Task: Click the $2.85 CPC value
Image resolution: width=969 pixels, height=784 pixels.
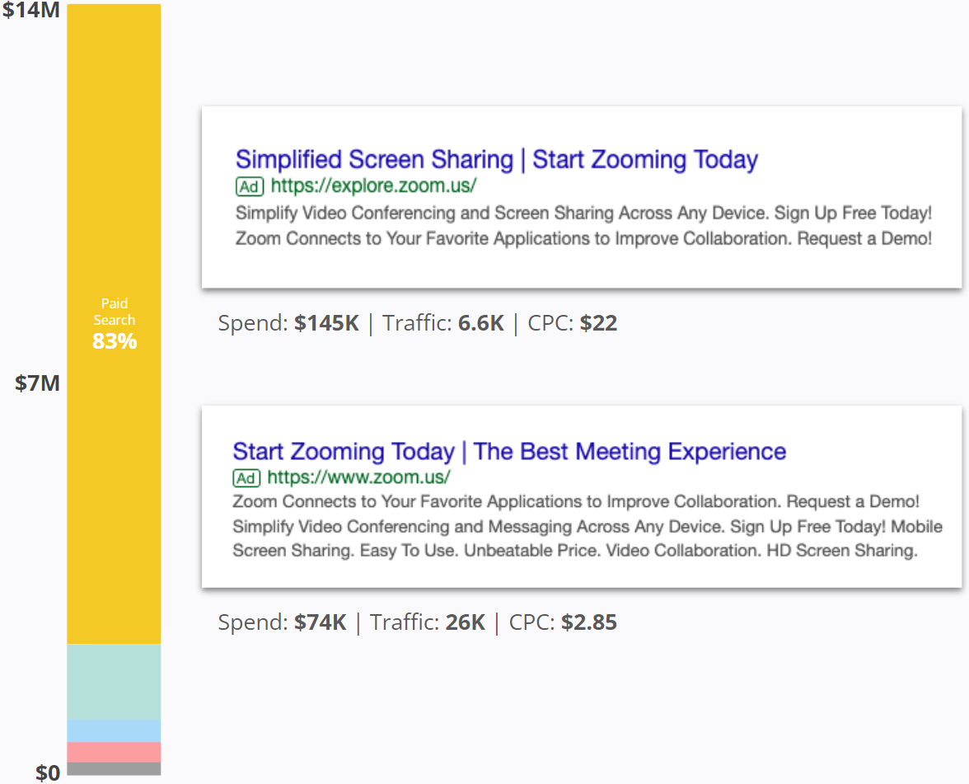Action: tap(588, 622)
